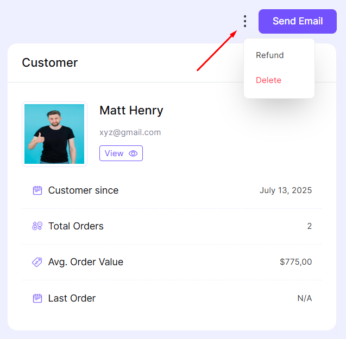Click the Total Orders count of 2

[310, 226]
